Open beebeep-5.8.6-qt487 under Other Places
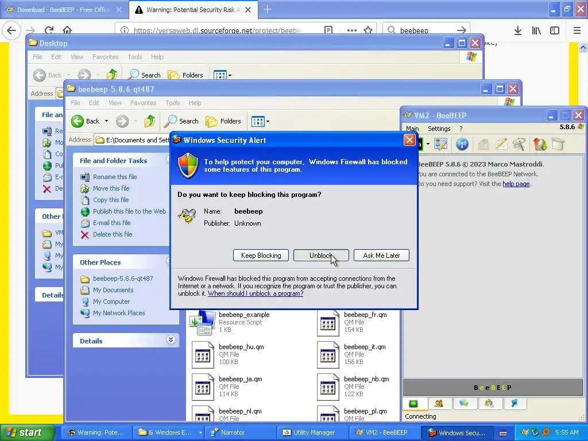Screen dimensions: 588x441 pos(123,278)
